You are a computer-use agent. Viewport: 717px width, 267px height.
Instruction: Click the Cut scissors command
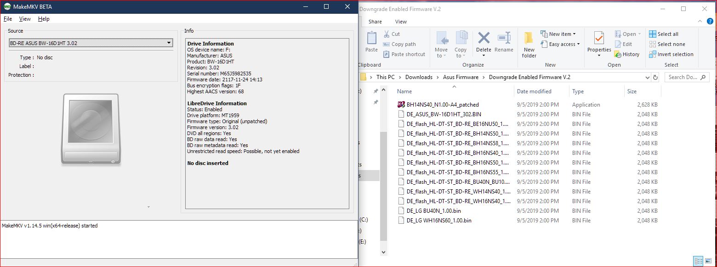point(392,34)
